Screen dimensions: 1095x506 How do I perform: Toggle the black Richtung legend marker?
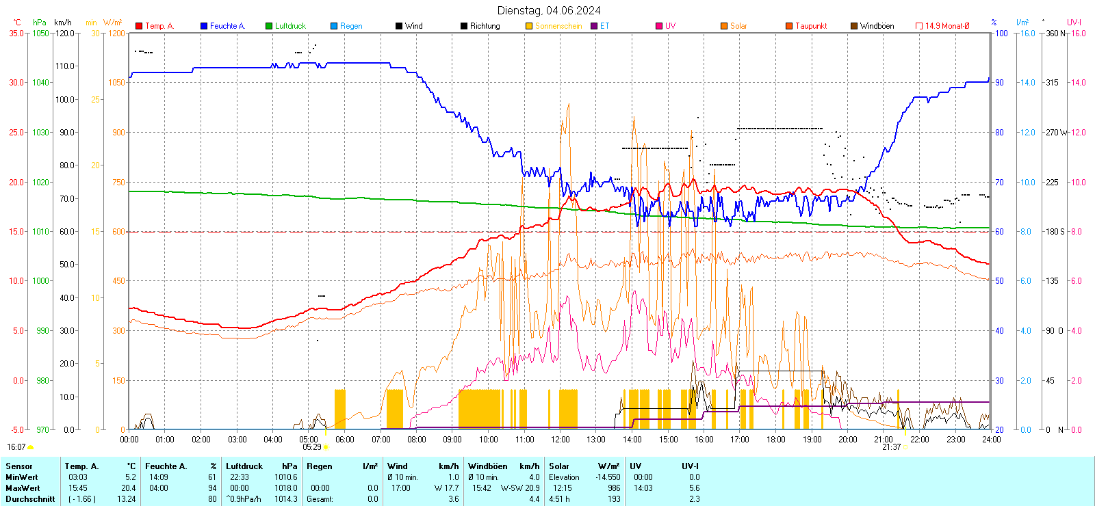point(464,26)
